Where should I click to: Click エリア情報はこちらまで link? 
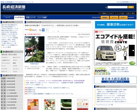coord(106,13)
